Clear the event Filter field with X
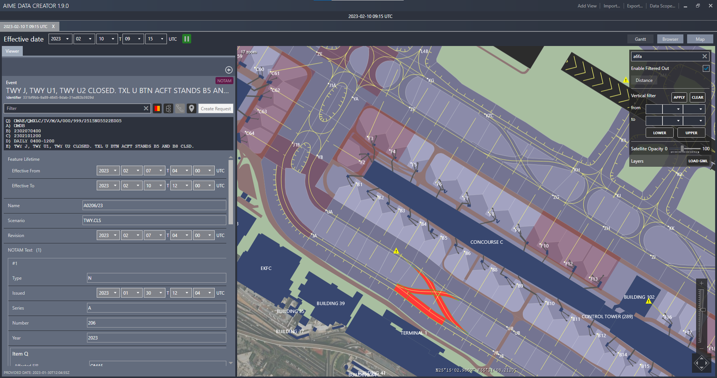717x378 pixels. tap(146, 108)
